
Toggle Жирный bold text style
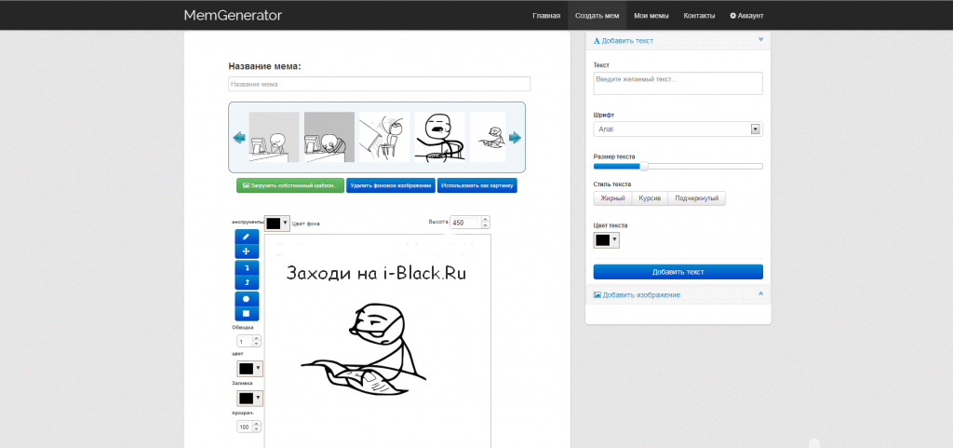(612, 198)
